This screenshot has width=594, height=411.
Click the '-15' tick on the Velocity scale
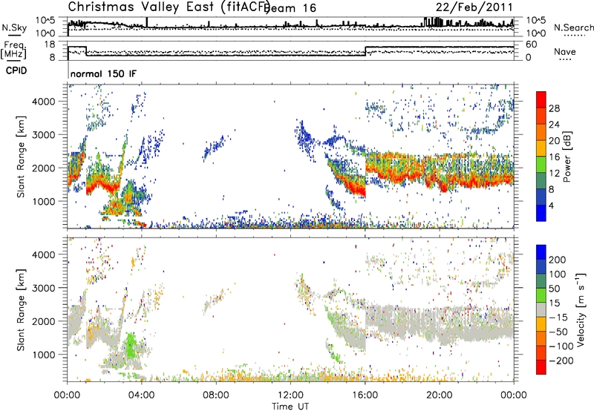558,318
